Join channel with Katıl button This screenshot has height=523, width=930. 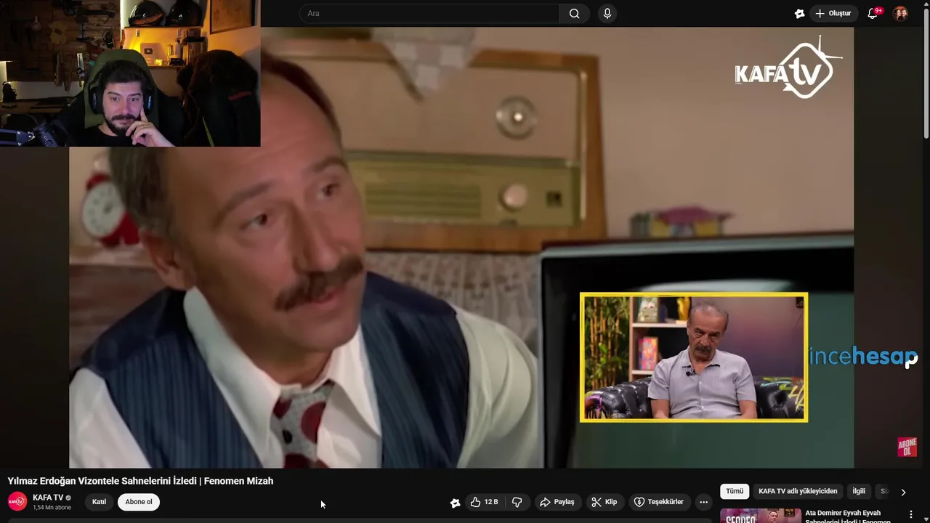tap(99, 502)
